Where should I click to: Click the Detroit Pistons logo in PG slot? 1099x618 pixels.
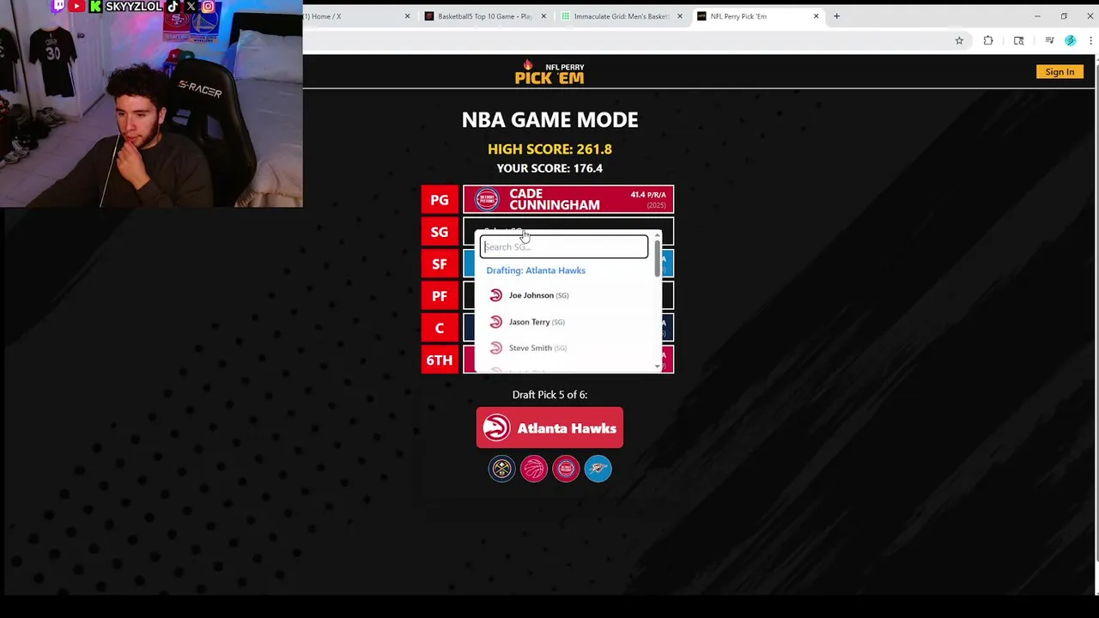(x=487, y=200)
